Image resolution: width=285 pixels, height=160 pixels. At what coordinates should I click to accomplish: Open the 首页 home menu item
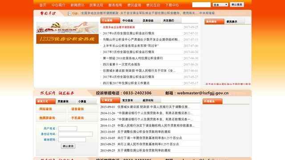point(43,5)
